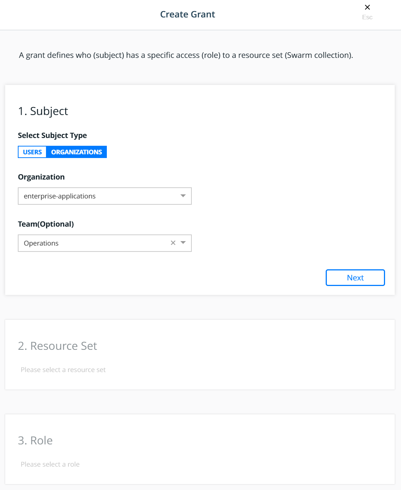Click 'Please select a role' text
Screen dimensions: 401x490
[50, 464]
